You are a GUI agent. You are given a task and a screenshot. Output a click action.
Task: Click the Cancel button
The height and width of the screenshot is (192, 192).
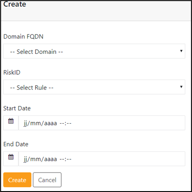click(47, 180)
